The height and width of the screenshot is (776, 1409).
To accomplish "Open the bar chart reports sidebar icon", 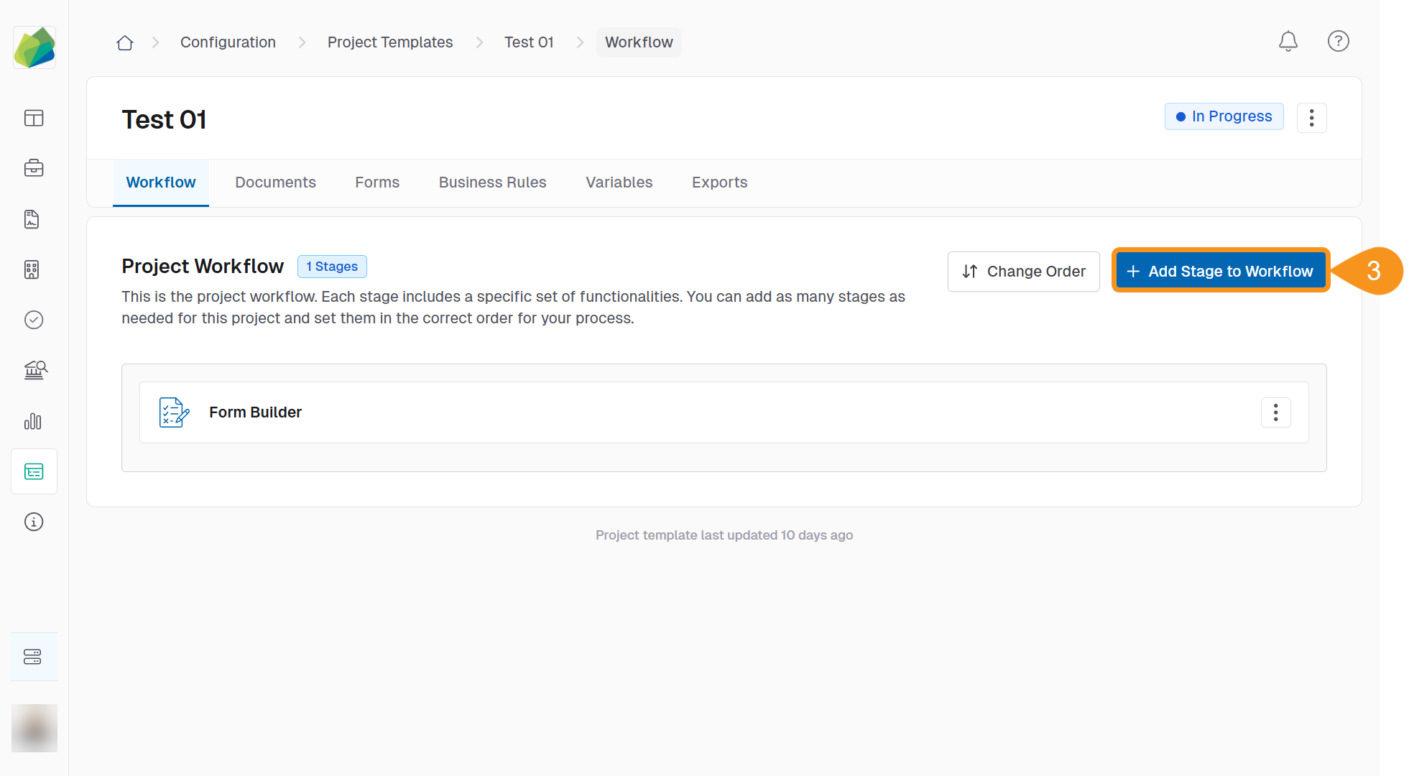I will coord(33,421).
